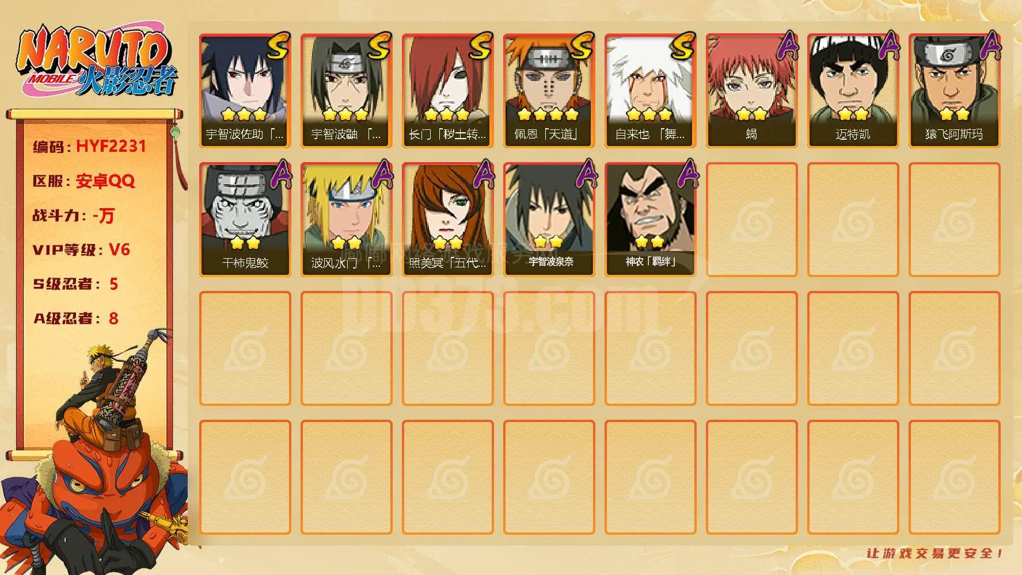
Task: Open the 照美冥「五代」card
Action: 447,220
